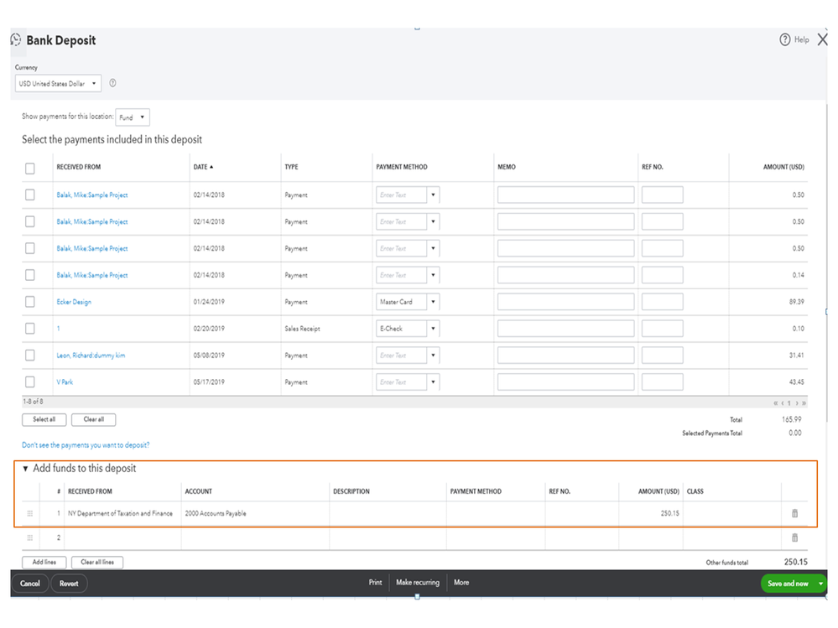This screenshot has height=628, width=838.
Task: Check the second 02/14/2018 payment checkbox
Action: click(30, 221)
